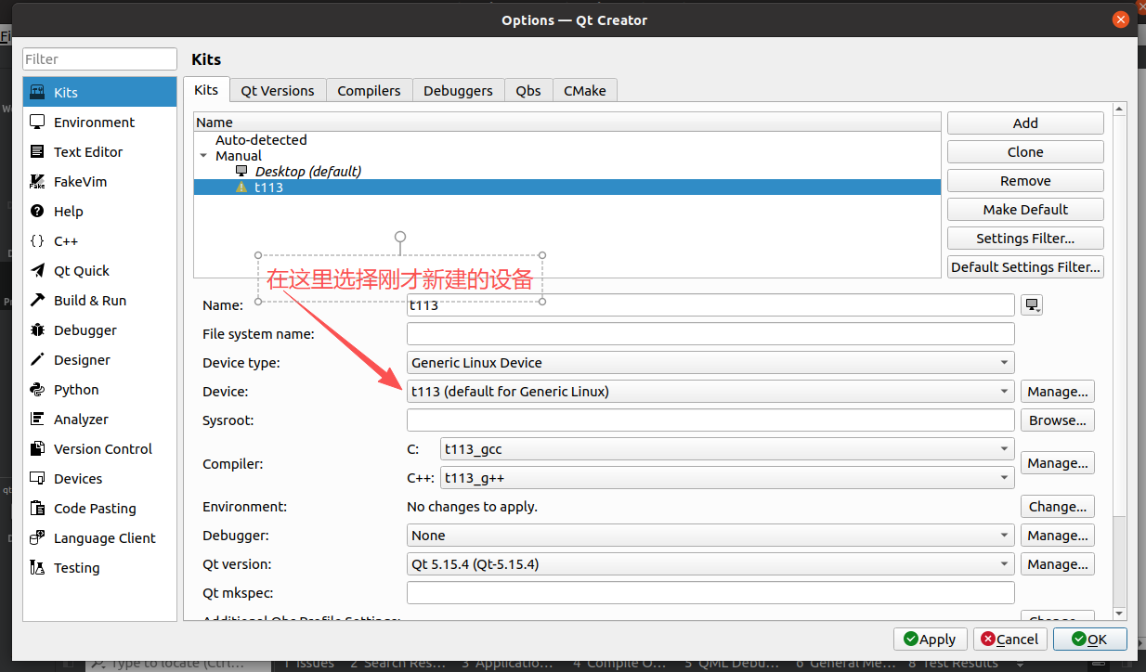This screenshot has height=672, width=1146.
Task: Expand the Device type dropdown
Action: [x=710, y=363]
